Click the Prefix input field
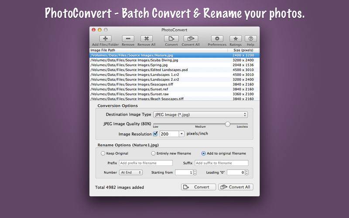Viewport: 349px width, 218px height. pos(146,163)
